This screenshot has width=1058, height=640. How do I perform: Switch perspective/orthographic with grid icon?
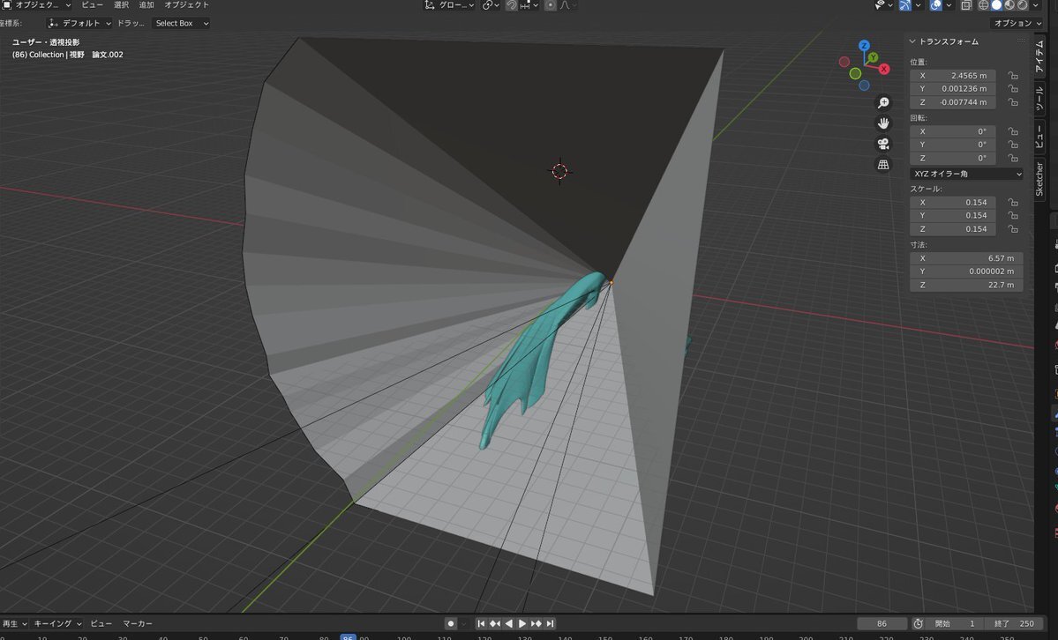[x=882, y=165]
